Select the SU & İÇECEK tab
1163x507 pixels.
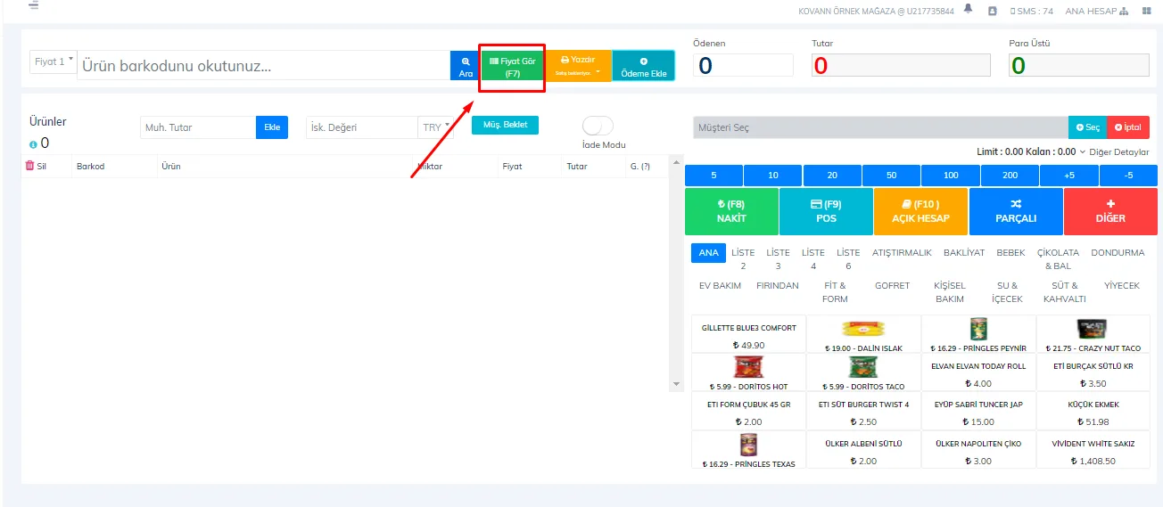(1007, 292)
